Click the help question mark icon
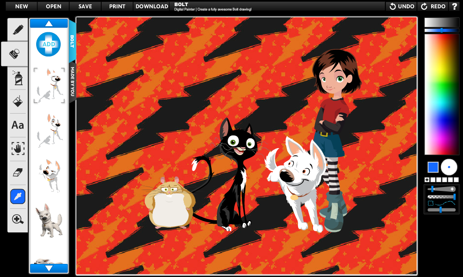Viewport: 463px width, 277px height. point(455,6)
